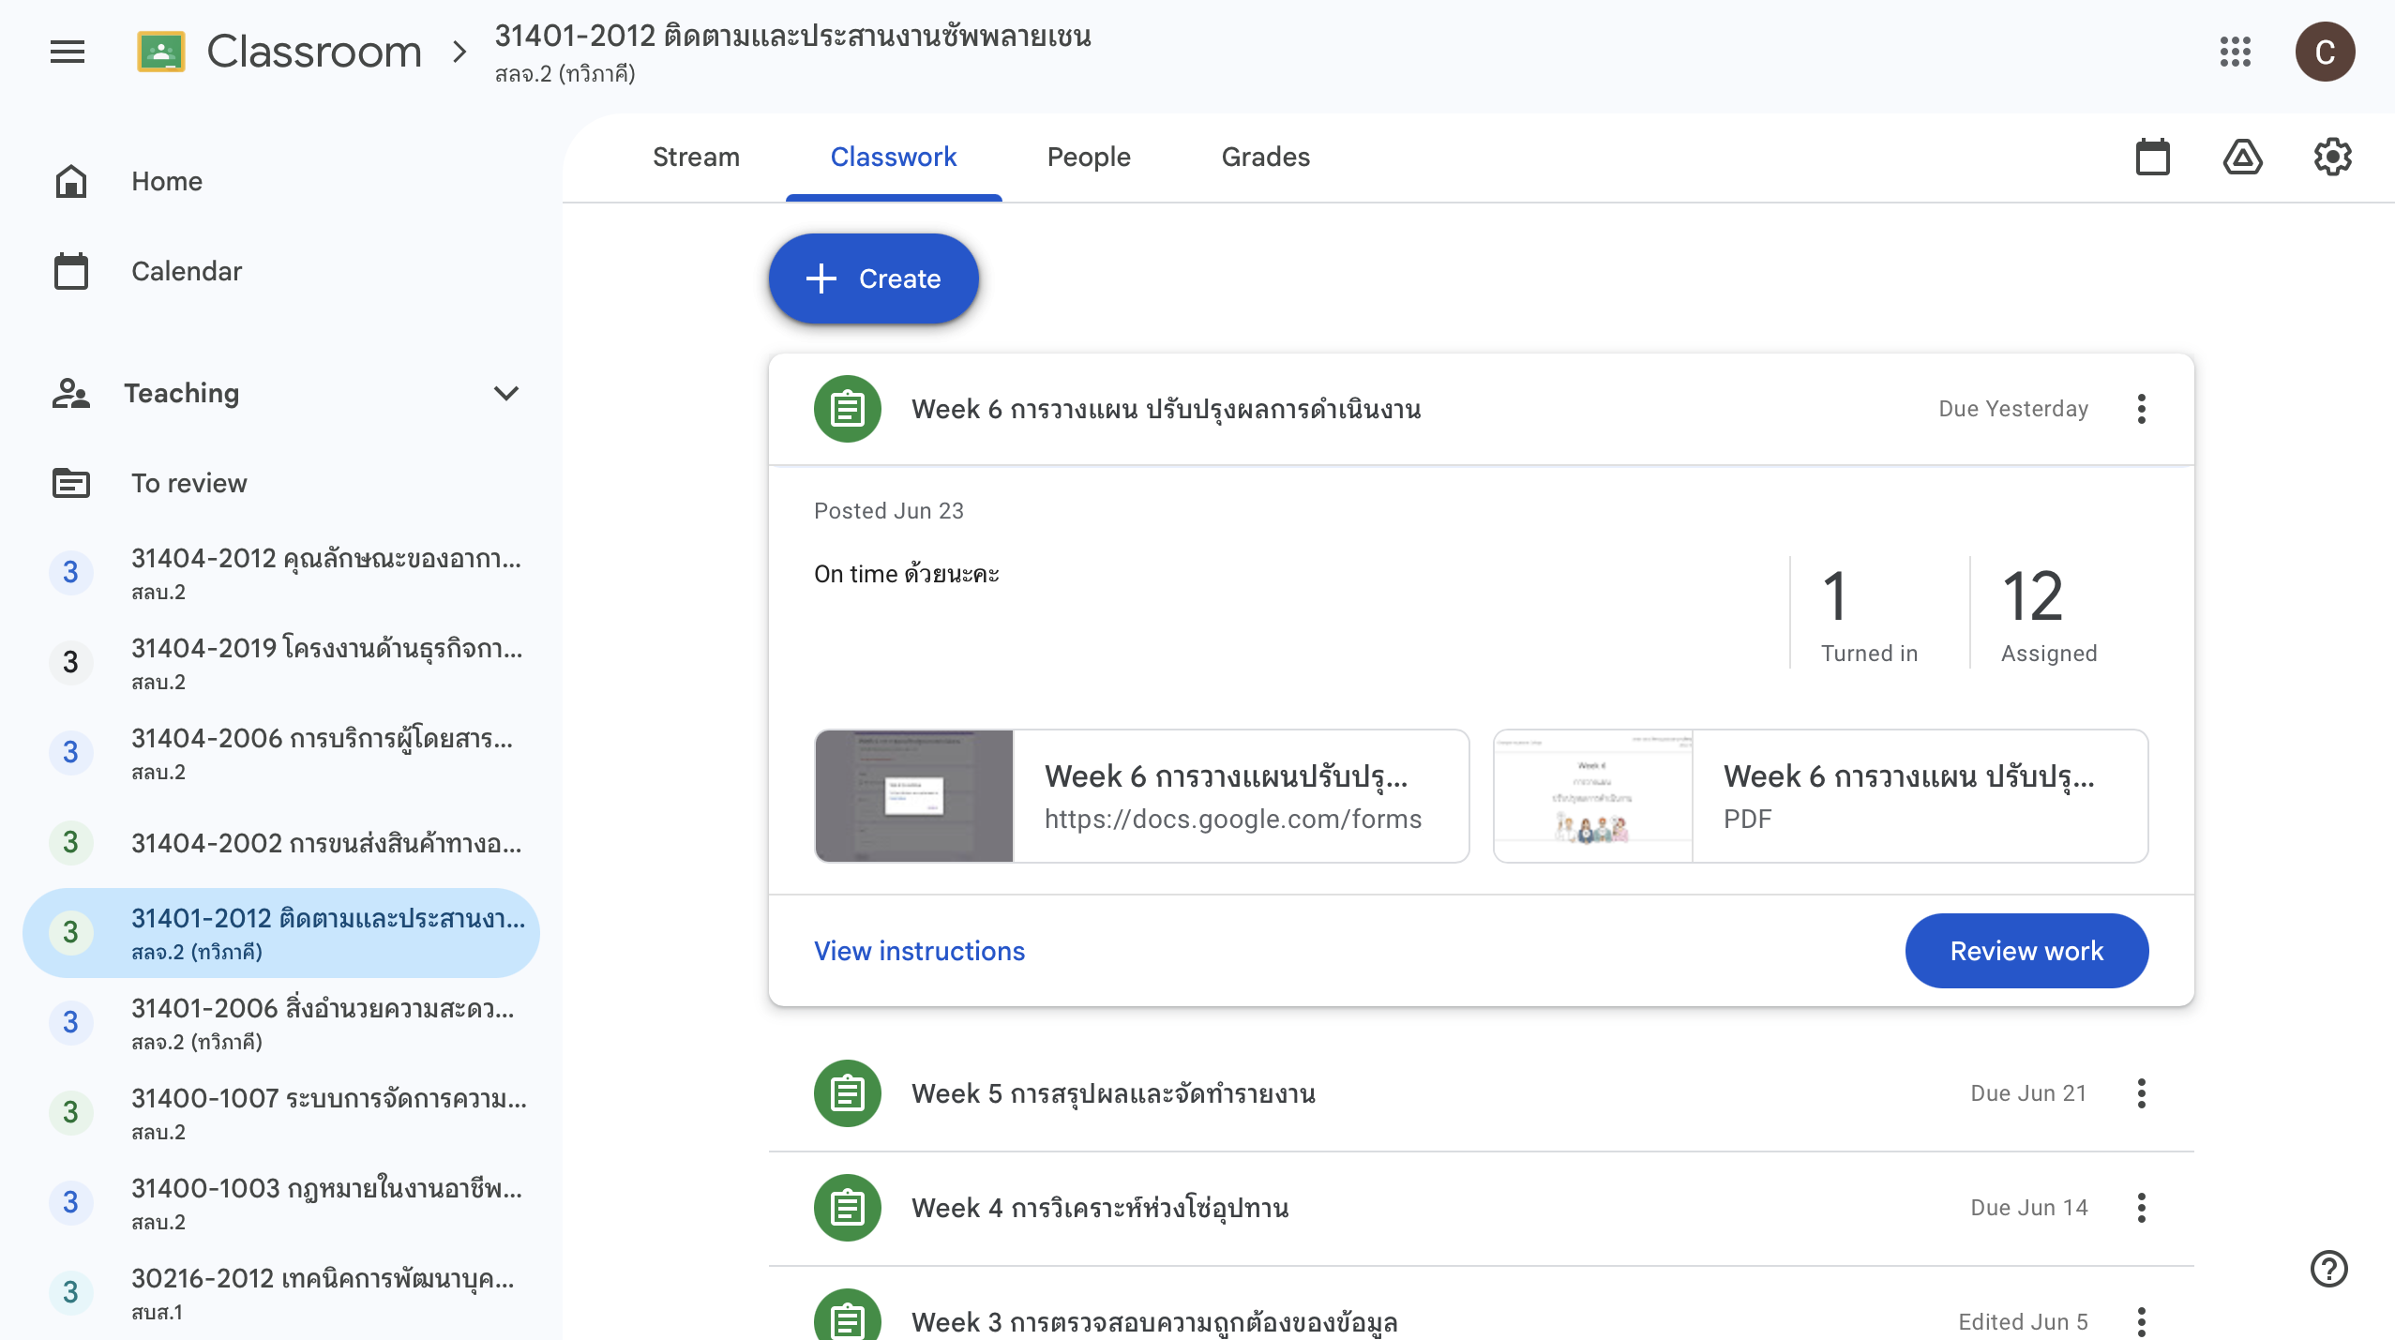
Task: Click the Create button
Action: click(x=874, y=279)
